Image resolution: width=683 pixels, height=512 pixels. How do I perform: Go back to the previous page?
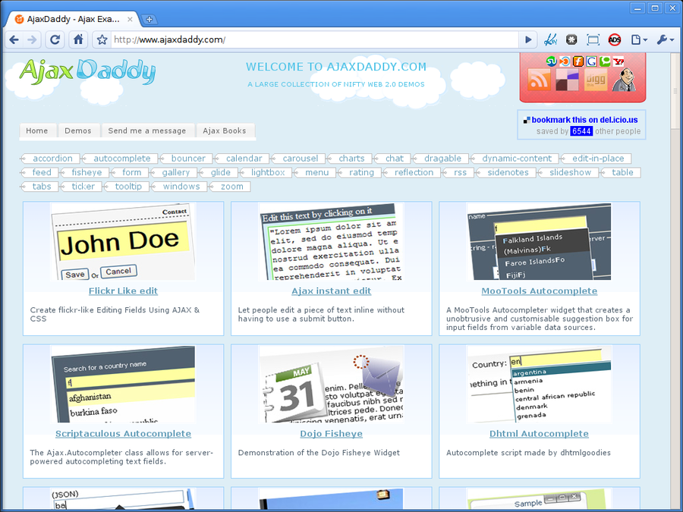click(x=14, y=40)
